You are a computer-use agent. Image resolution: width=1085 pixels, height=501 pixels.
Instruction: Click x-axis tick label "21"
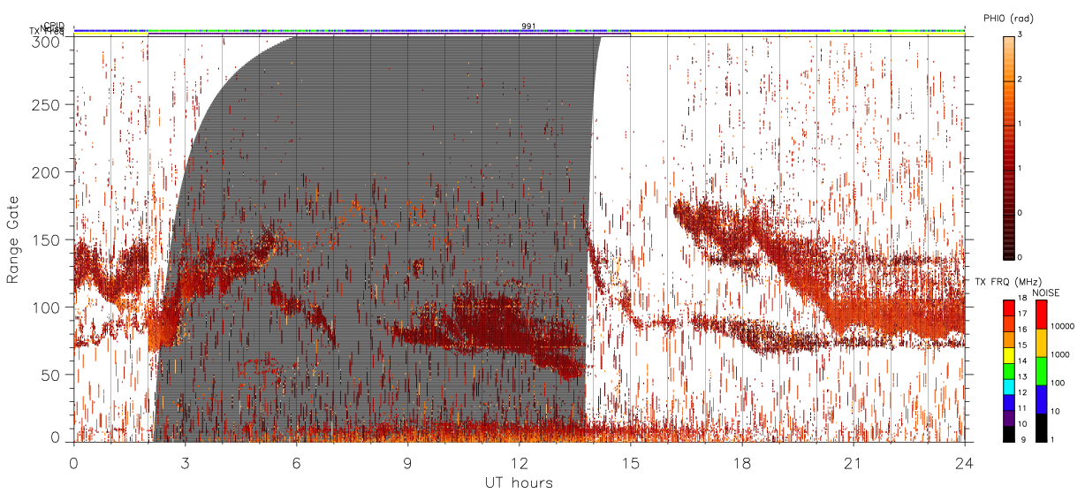(853, 463)
